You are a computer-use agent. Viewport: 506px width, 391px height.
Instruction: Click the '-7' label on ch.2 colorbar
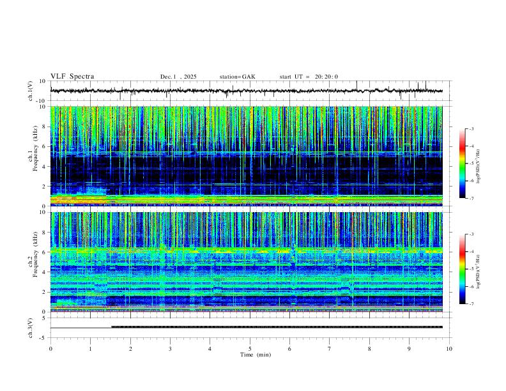tap(471, 304)
